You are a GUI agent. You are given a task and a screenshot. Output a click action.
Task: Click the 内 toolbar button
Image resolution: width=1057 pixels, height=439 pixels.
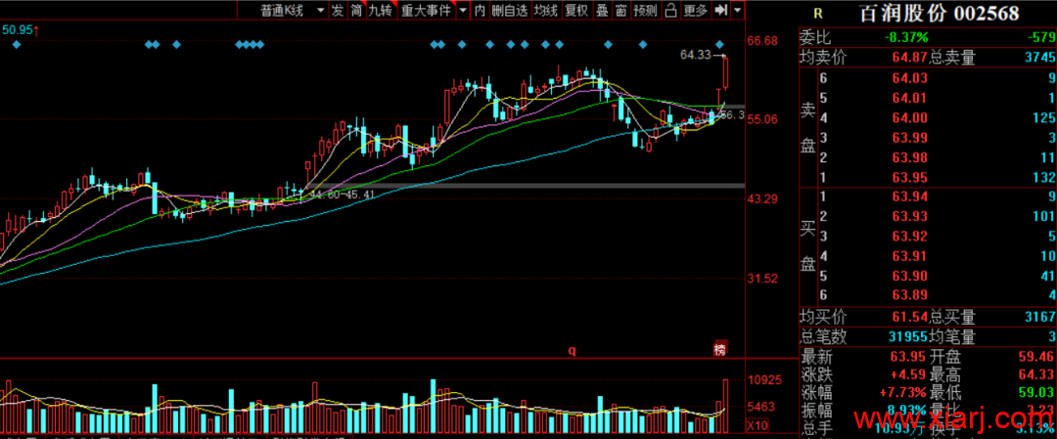480,10
